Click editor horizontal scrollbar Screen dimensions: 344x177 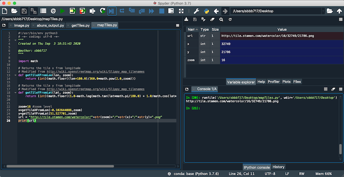coord(60,166)
